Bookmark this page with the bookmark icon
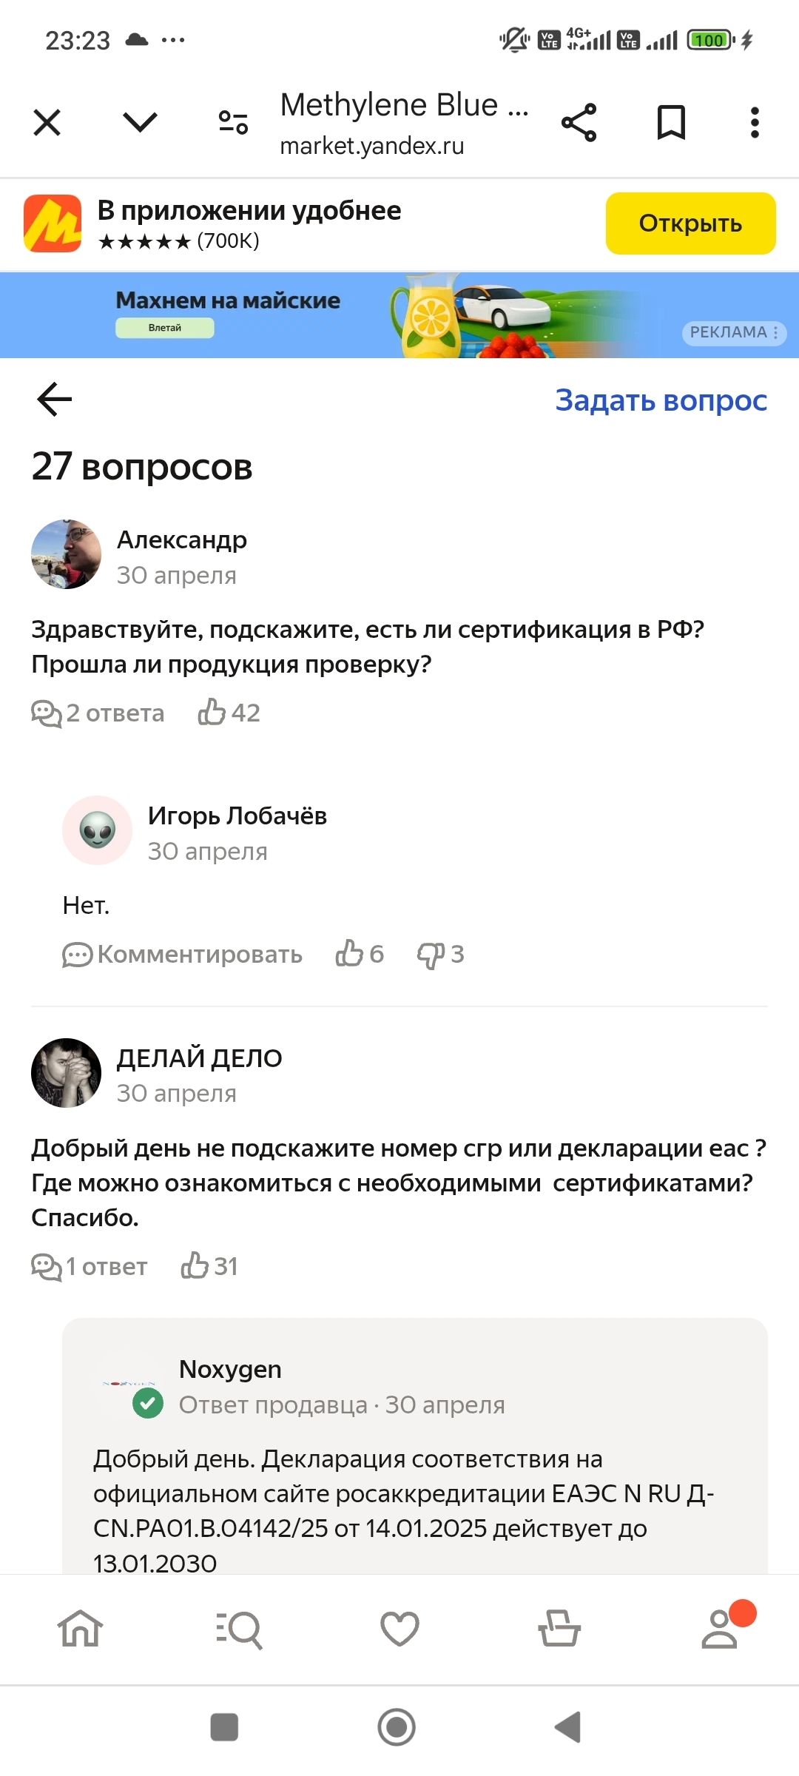Viewport: 799px width, 1776px height. click(x=671, y=123)
